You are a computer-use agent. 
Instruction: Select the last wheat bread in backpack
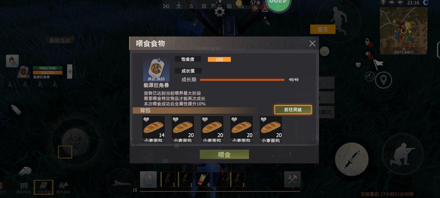(271, 127)
